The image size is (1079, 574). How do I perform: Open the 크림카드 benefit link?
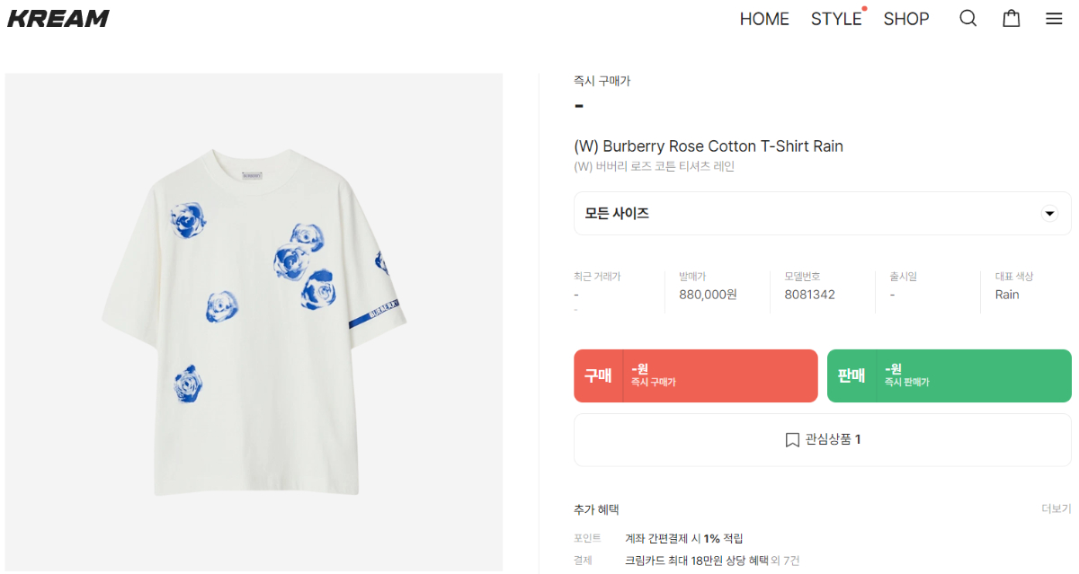[x=696, y=561]
